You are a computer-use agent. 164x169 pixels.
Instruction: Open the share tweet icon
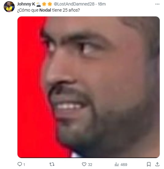click(x=157, y=164)
